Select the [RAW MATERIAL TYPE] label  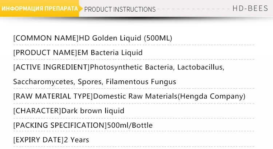pyautogui.click(x=53, y=96)
